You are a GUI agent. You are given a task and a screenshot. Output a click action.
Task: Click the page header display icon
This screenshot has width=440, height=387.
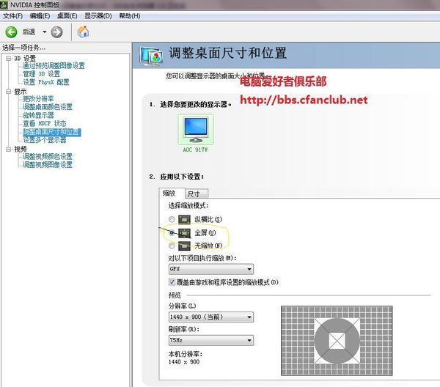click(151, 56)
